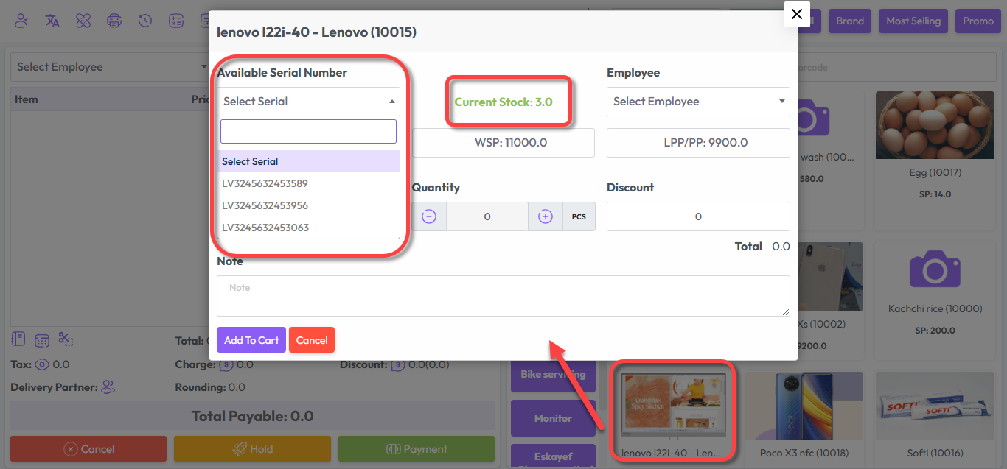Click the printer icon in top toolbar
The height and width of the screenshot is (469, 1007).
114,21
